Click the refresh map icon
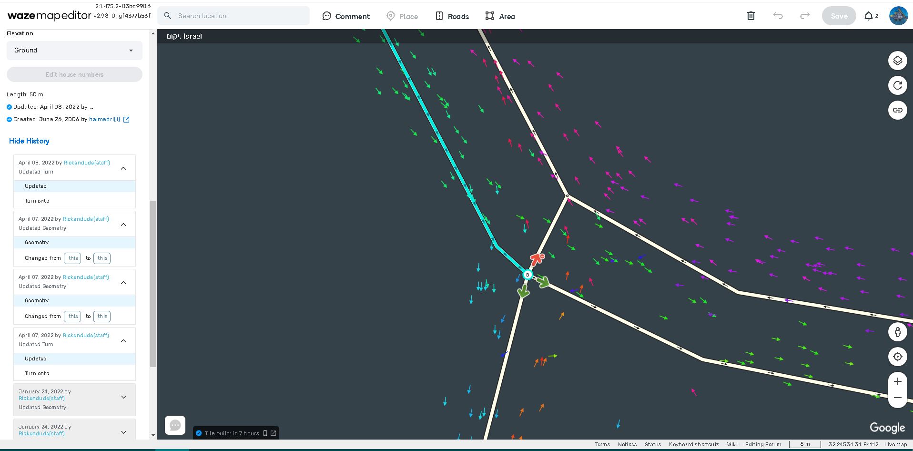913x451 pixels. [x=897, y=85]
